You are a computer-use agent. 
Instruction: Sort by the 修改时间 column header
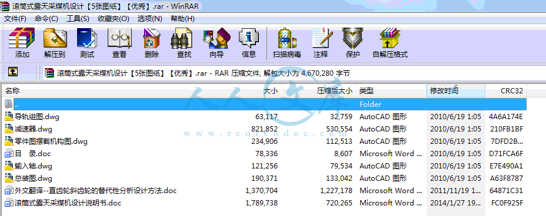[456, 91]
